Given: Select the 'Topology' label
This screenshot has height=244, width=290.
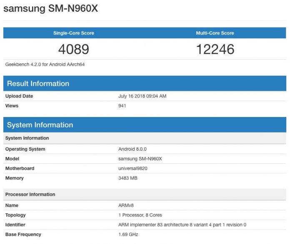Looking at the screenshot, I should point(15,215).
